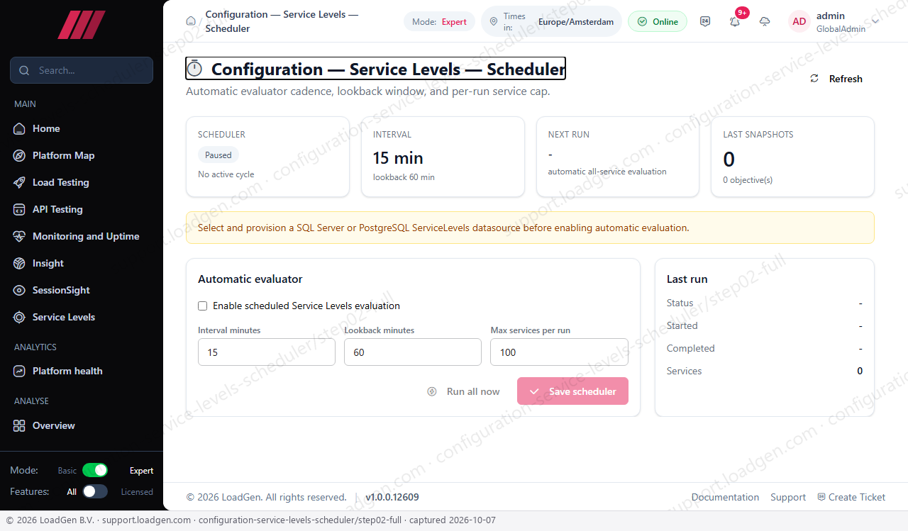Click the SessionSight eye icon
This screenshot has width=908, height=531.
click(x=19, y=290)
